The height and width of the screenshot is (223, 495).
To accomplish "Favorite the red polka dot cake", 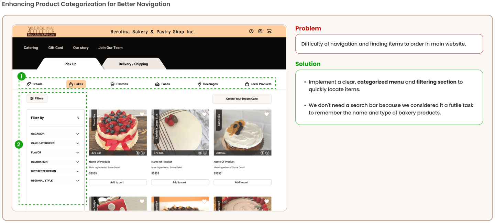I will point(142,201).
